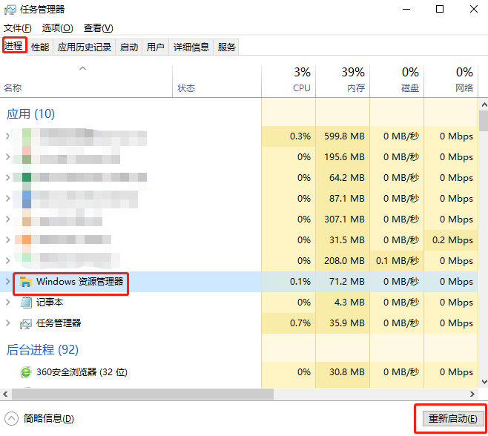Switch to the 性能 tab
This screenshot has width=488, height=436.
pyautogui.click(x=40, y=47)
